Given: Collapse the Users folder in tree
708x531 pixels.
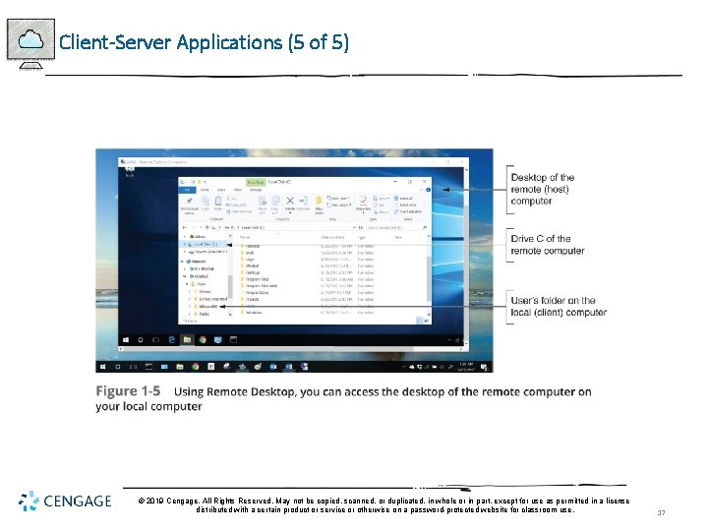Looking at the screenshot, I should coord(187,283).
